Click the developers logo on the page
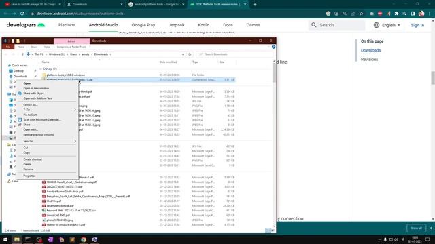This screenshot has width=435, height=244. [26, 25]
